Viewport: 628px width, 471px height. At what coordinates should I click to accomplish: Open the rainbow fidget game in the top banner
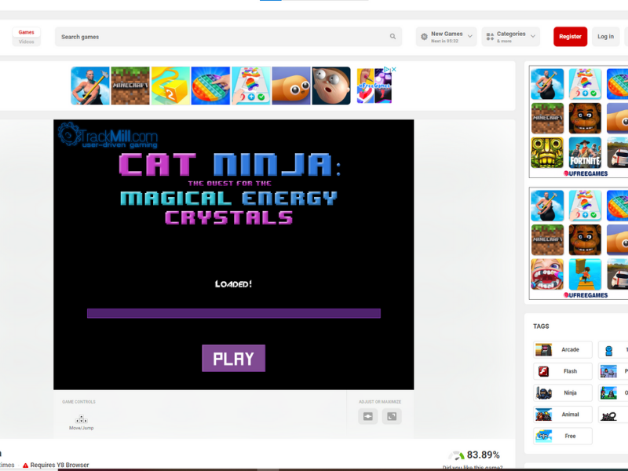click(251, 86)
